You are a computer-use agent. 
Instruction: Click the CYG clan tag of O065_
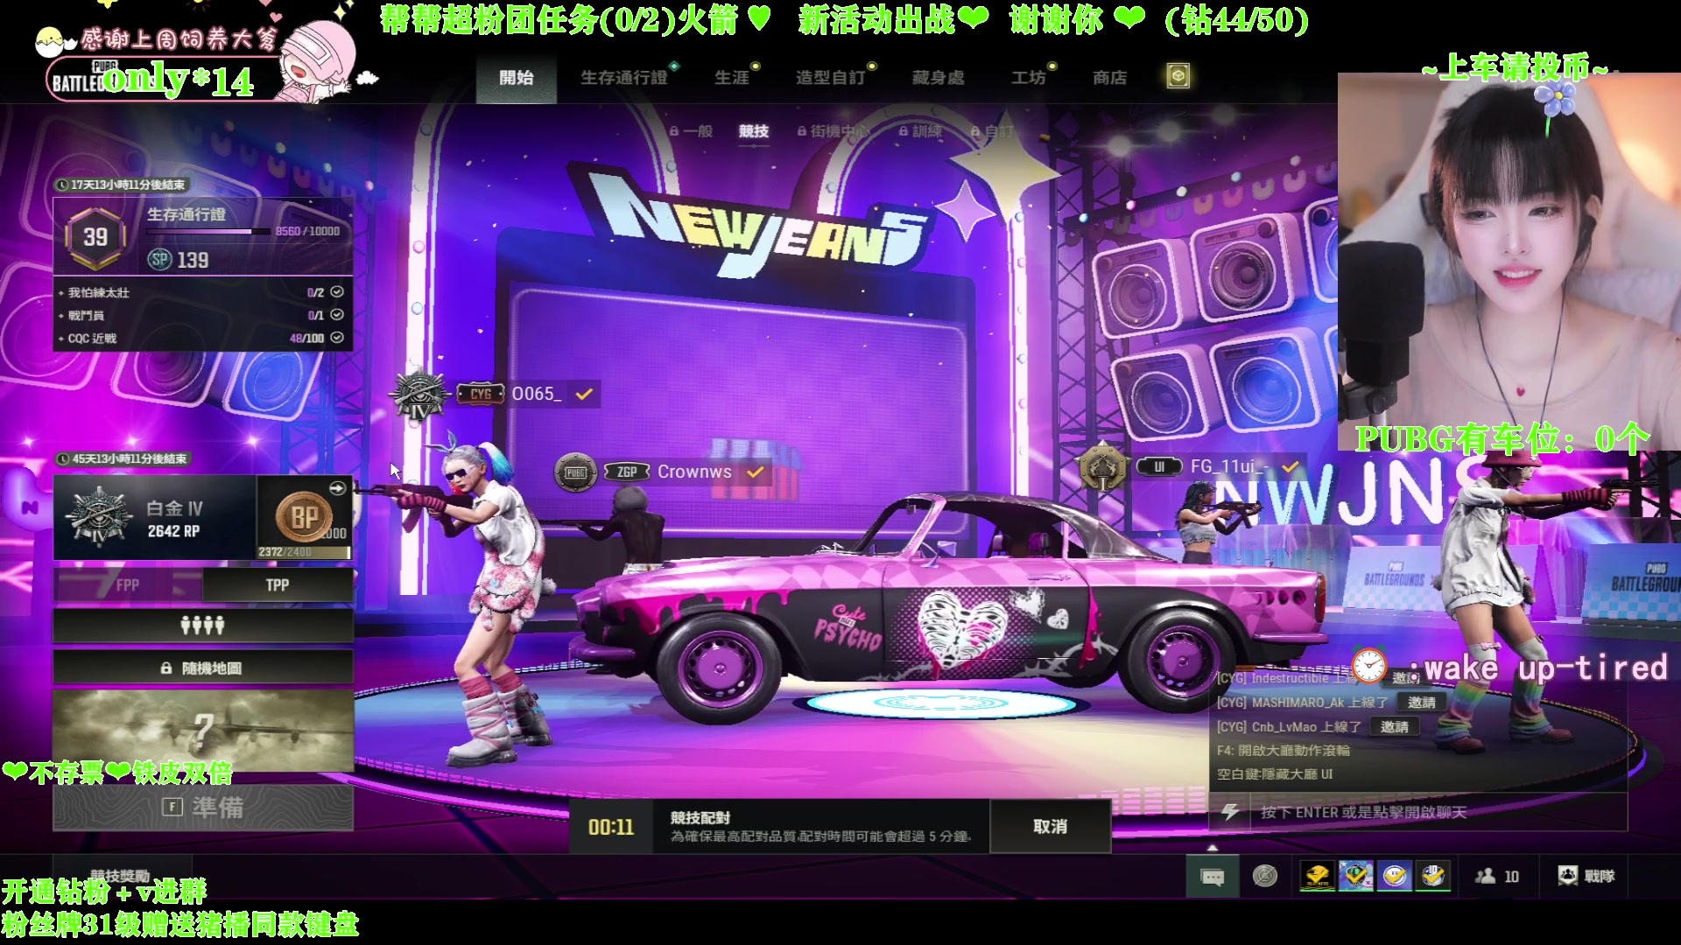(x=481, y=395)
